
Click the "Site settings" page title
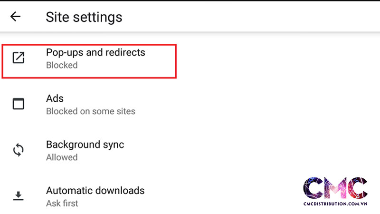point(84,17)
